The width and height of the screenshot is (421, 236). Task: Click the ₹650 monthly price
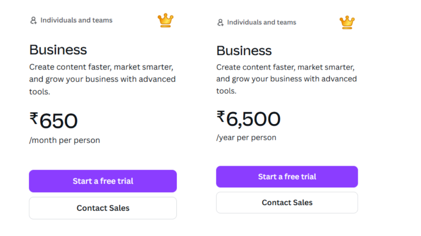(x=54, y=120)
